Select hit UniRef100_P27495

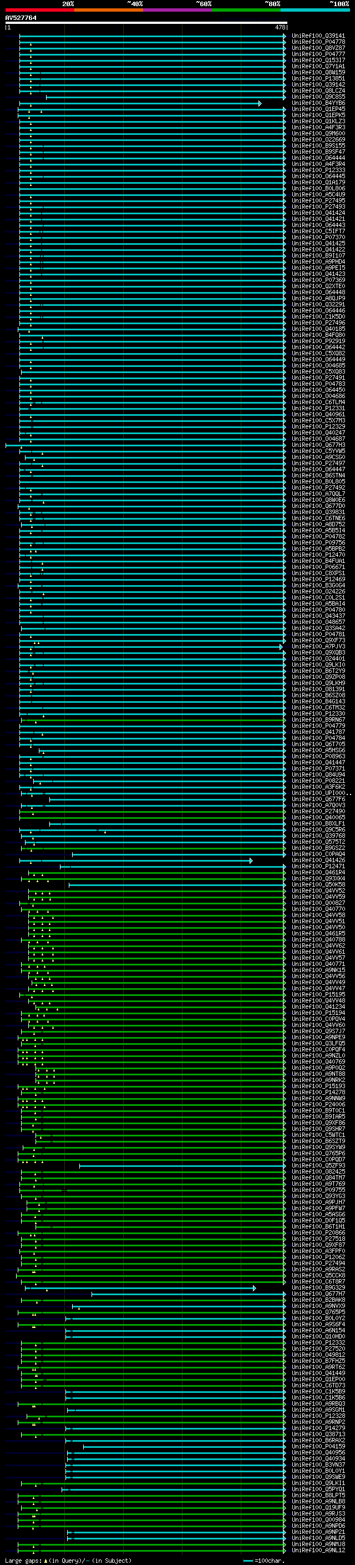pyautogui.click(x=318, y=200)
